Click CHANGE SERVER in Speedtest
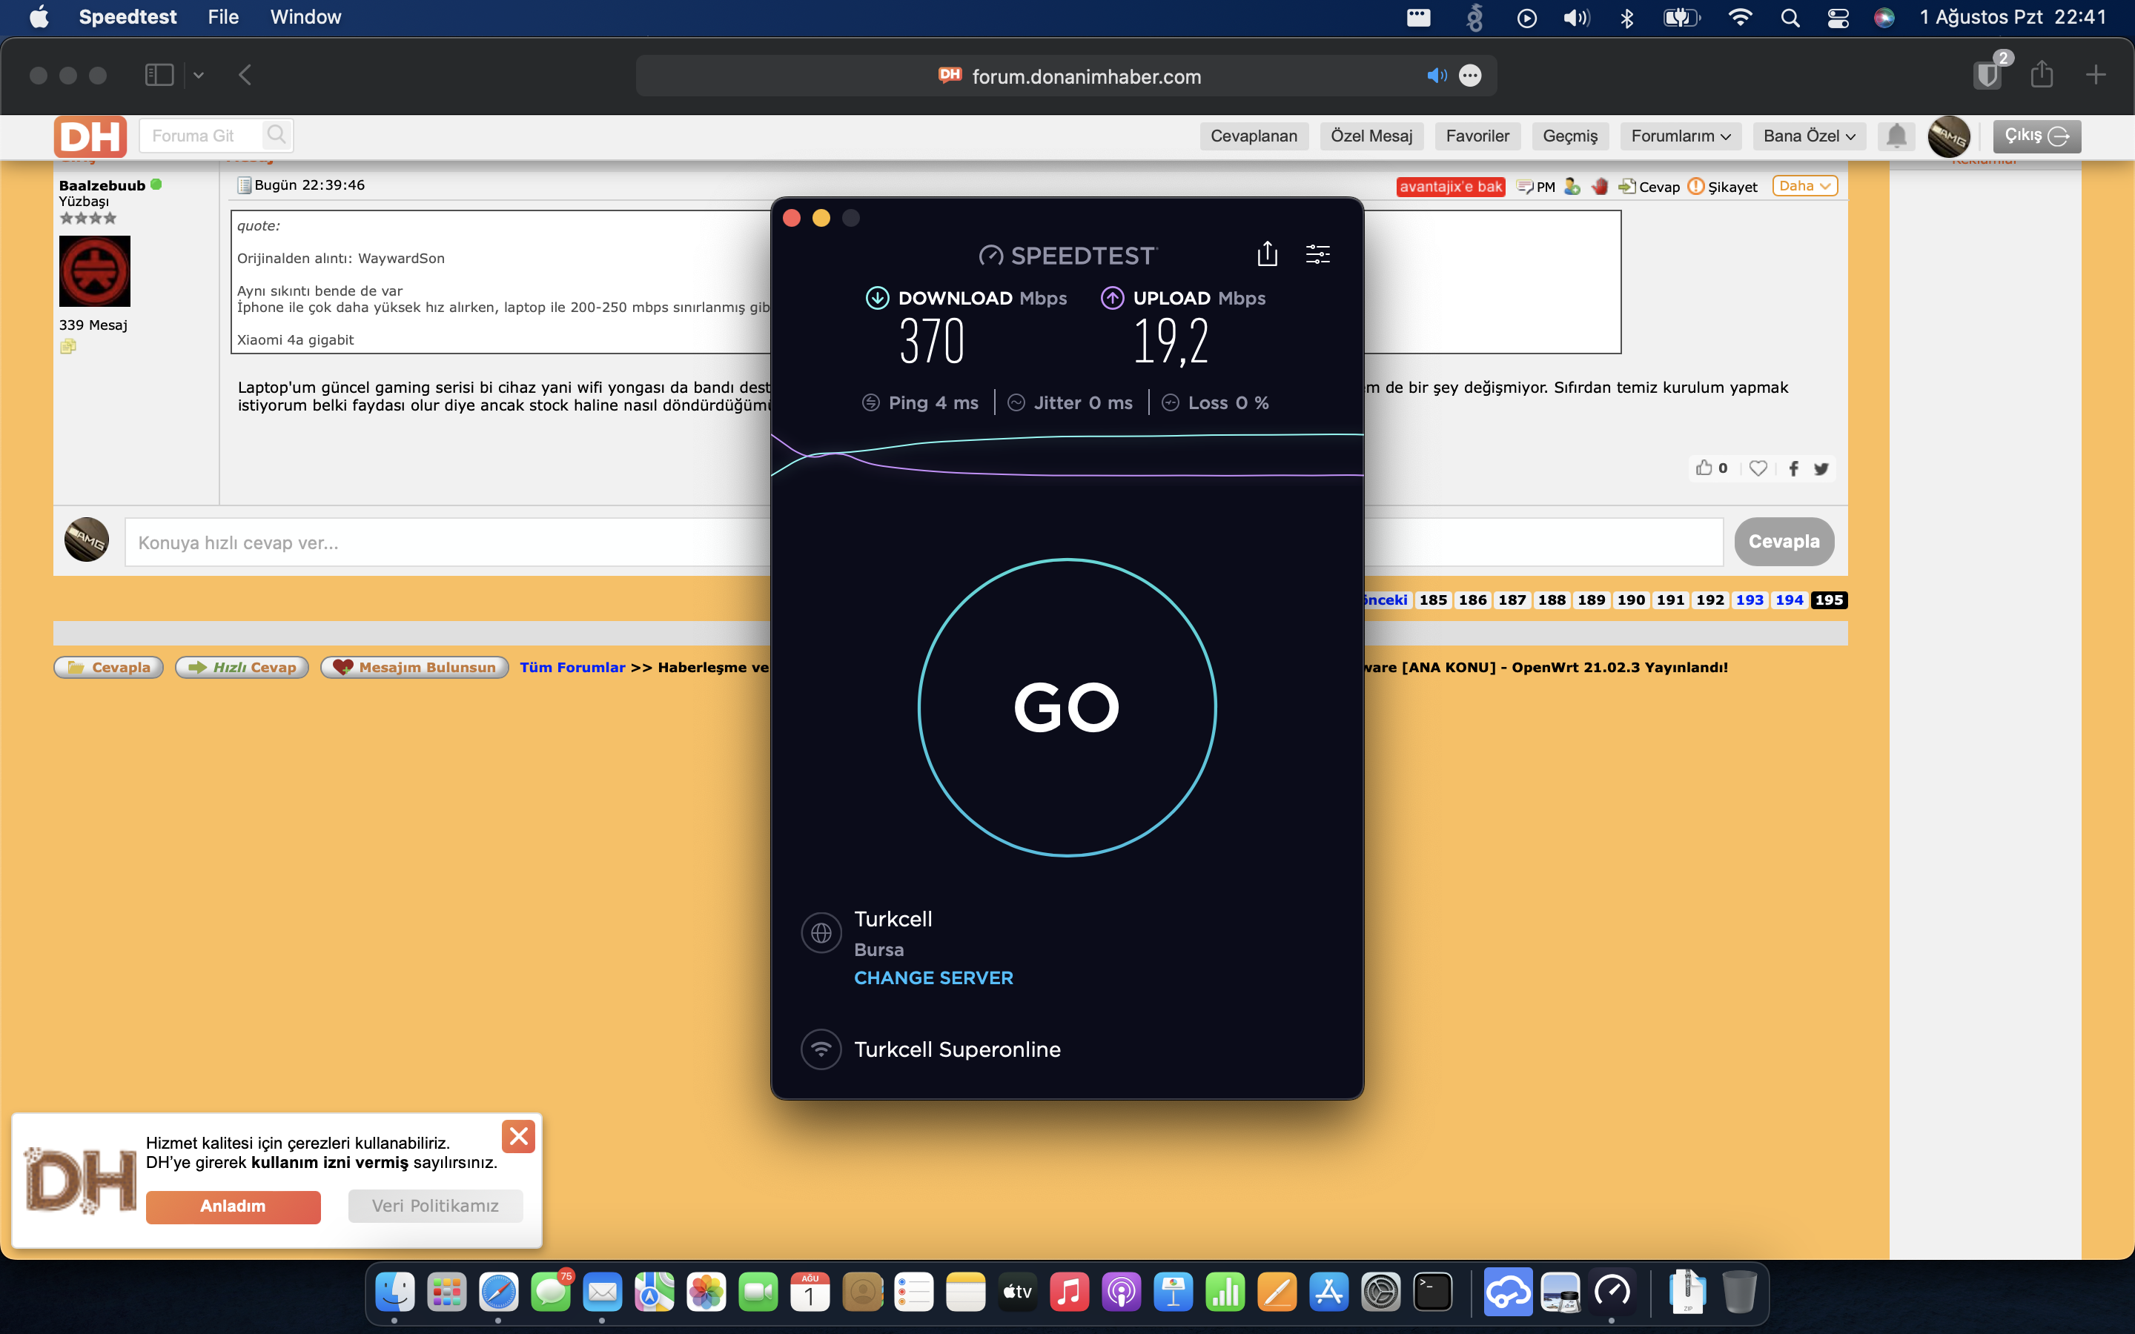The height and width of the screenshot is (1334, 2135). click(933, 978)
